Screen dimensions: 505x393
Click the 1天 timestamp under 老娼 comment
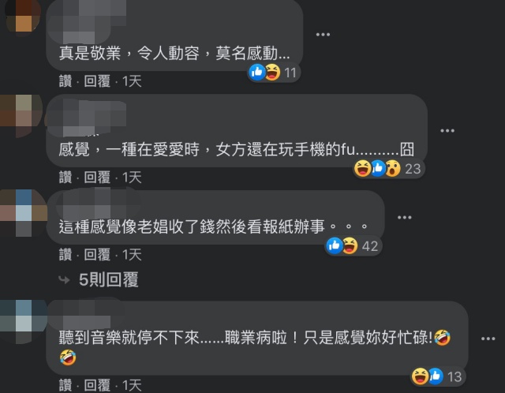coord(132,255)
